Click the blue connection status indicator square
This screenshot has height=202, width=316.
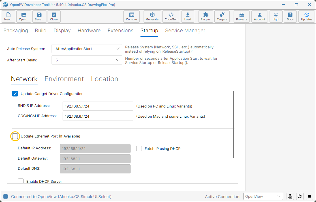tap(6, 197)
